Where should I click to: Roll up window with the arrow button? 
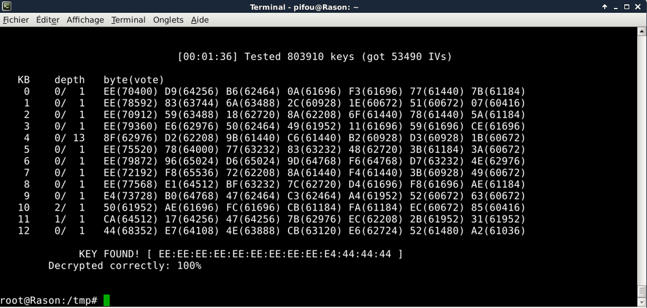pyautogui.click(x=604, y=6)
